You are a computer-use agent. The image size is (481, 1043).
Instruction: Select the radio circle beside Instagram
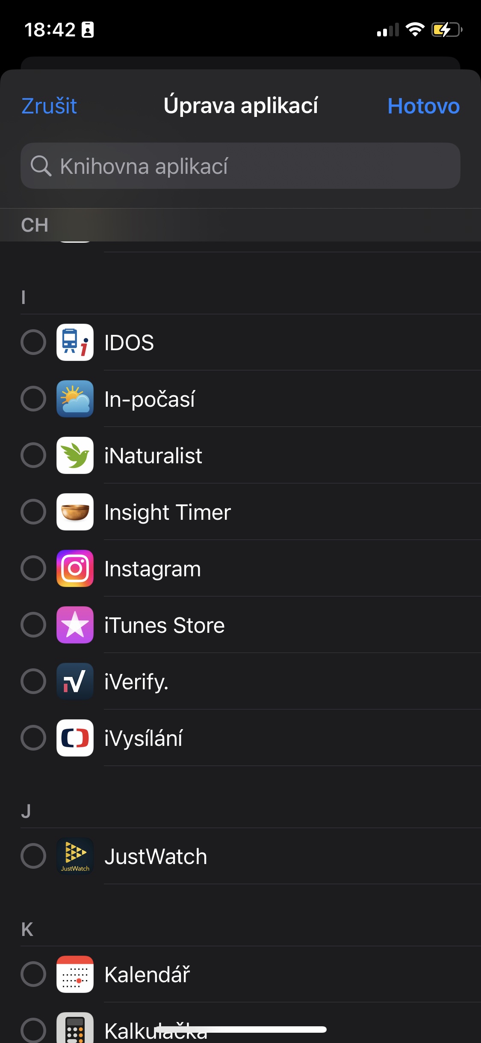(33, 568)
